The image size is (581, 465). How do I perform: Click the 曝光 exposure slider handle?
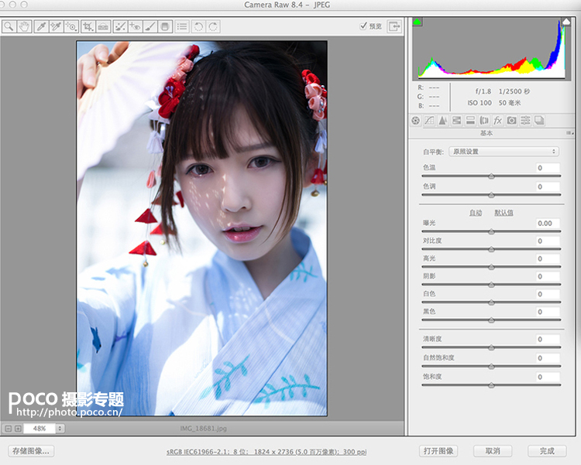pyautogui.click(x=491, y=232)
